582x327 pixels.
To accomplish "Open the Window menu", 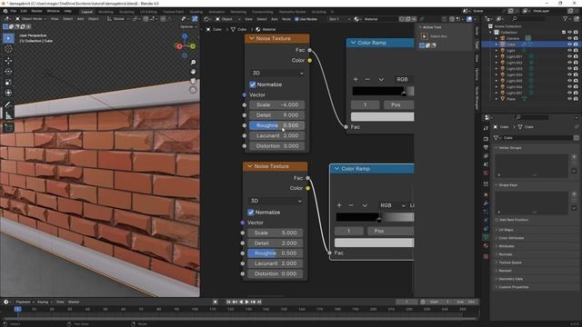I will tap(53, 11).
